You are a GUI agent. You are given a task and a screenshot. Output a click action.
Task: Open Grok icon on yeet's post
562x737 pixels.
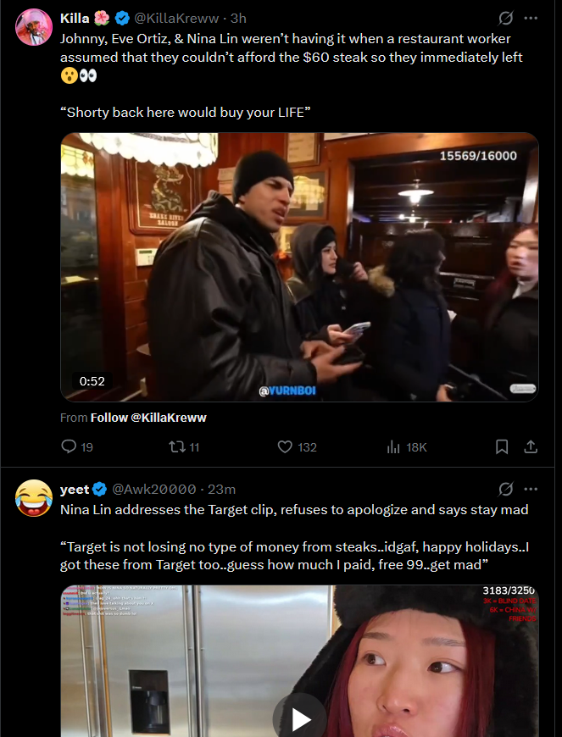click(x=505, y=490)
